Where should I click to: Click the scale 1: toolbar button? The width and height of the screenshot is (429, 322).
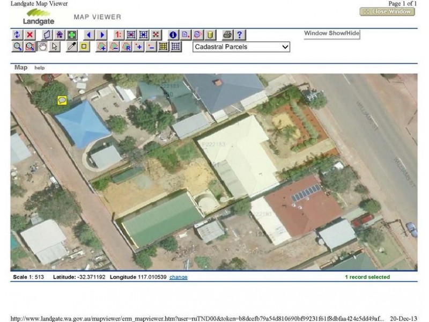point(119,35)
